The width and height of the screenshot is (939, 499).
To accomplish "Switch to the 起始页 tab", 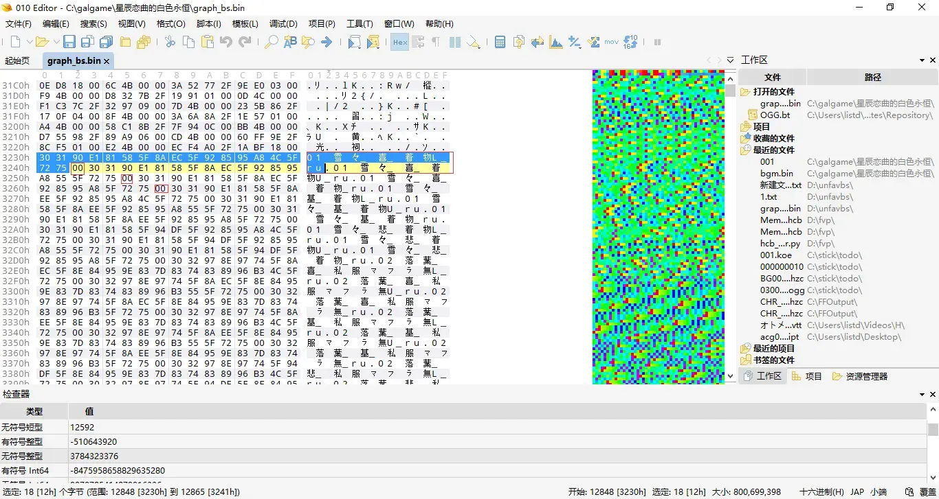I will click(17, 60).
